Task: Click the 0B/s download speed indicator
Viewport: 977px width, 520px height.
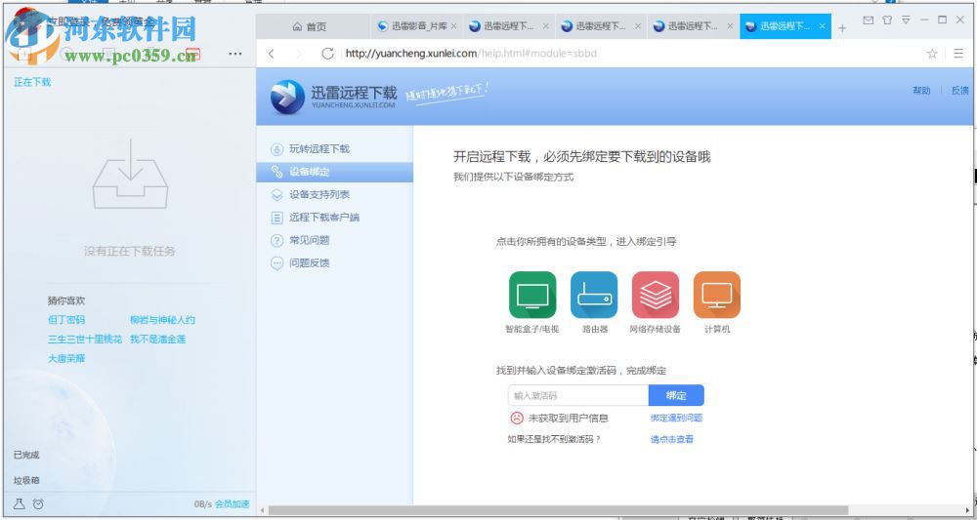Action: 203,503
